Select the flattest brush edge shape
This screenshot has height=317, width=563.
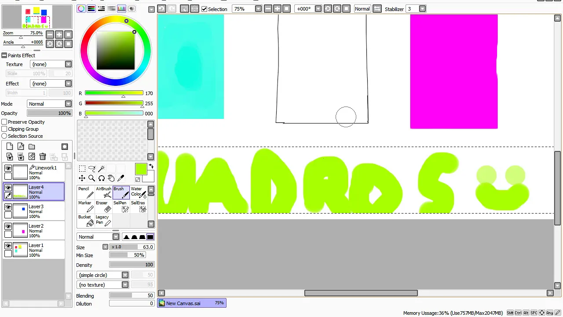click(x=150, y=237)
